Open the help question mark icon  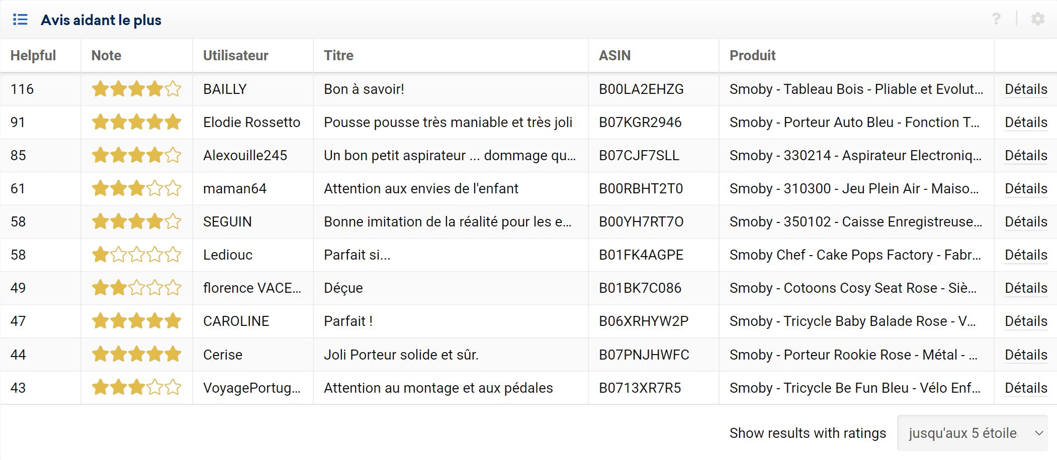click(x=996, y=19)
